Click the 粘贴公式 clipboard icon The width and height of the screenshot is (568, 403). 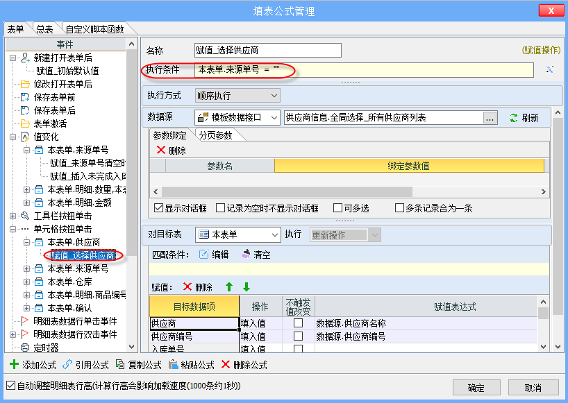(173, 364)
